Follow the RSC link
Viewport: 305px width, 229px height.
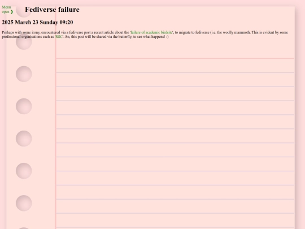pyautogui.click(x=59, y=37)
